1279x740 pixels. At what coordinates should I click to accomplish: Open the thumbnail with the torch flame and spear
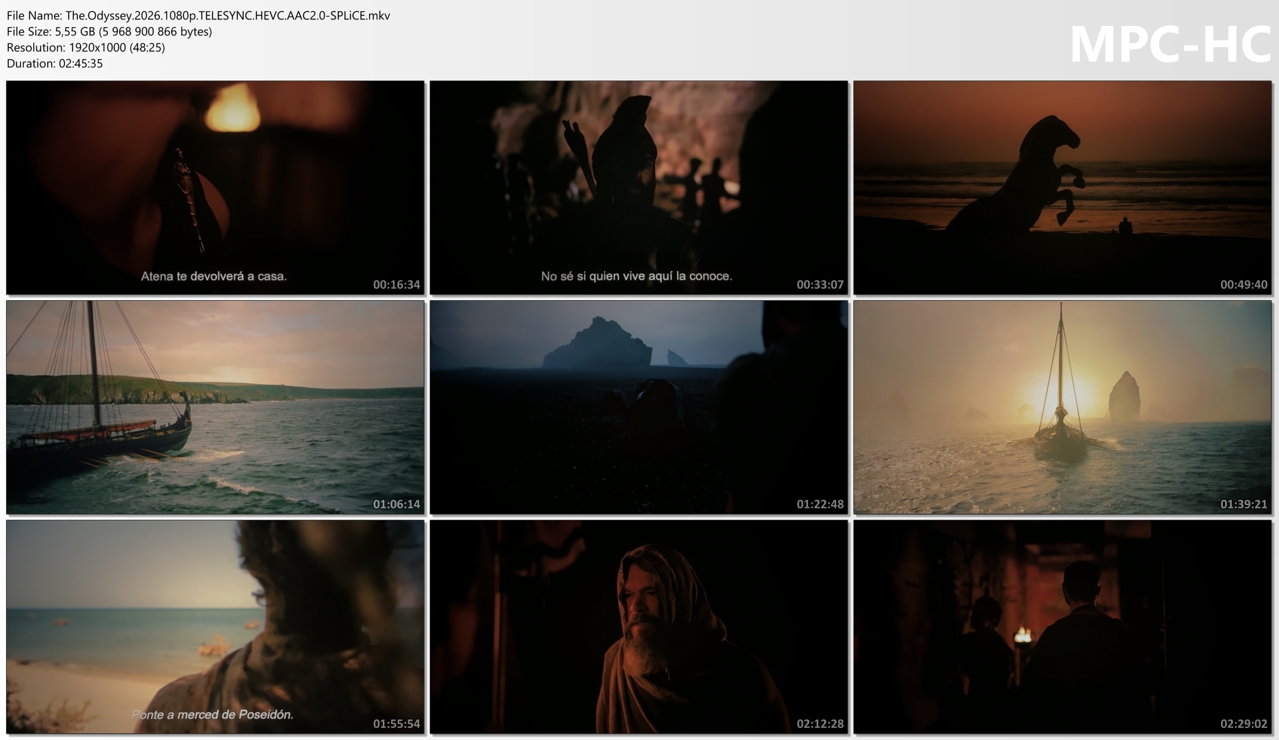[215, 188]
